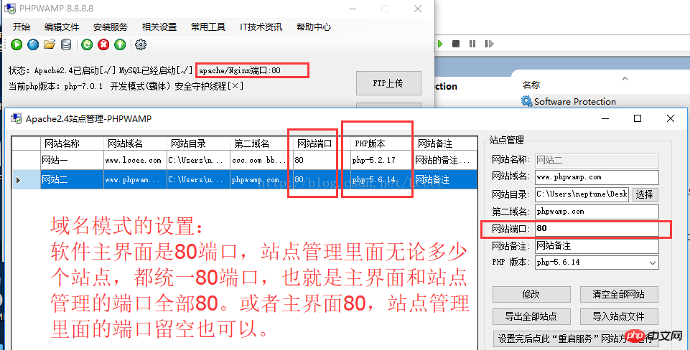Minimize the Apache2.4站点管理 window
Screen dimensions: 690x350
pos(604,118)
